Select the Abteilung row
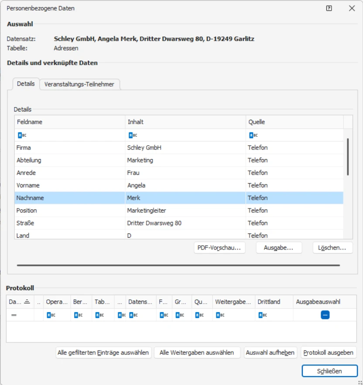The width and height of the screenshot is (363, 385). (179, 160)
